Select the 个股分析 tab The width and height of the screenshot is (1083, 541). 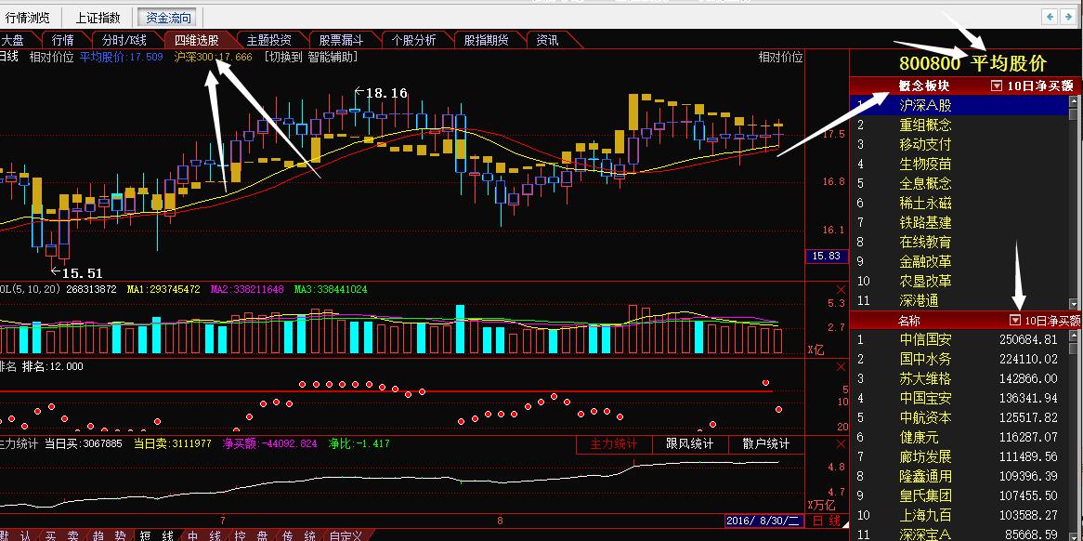413,40
